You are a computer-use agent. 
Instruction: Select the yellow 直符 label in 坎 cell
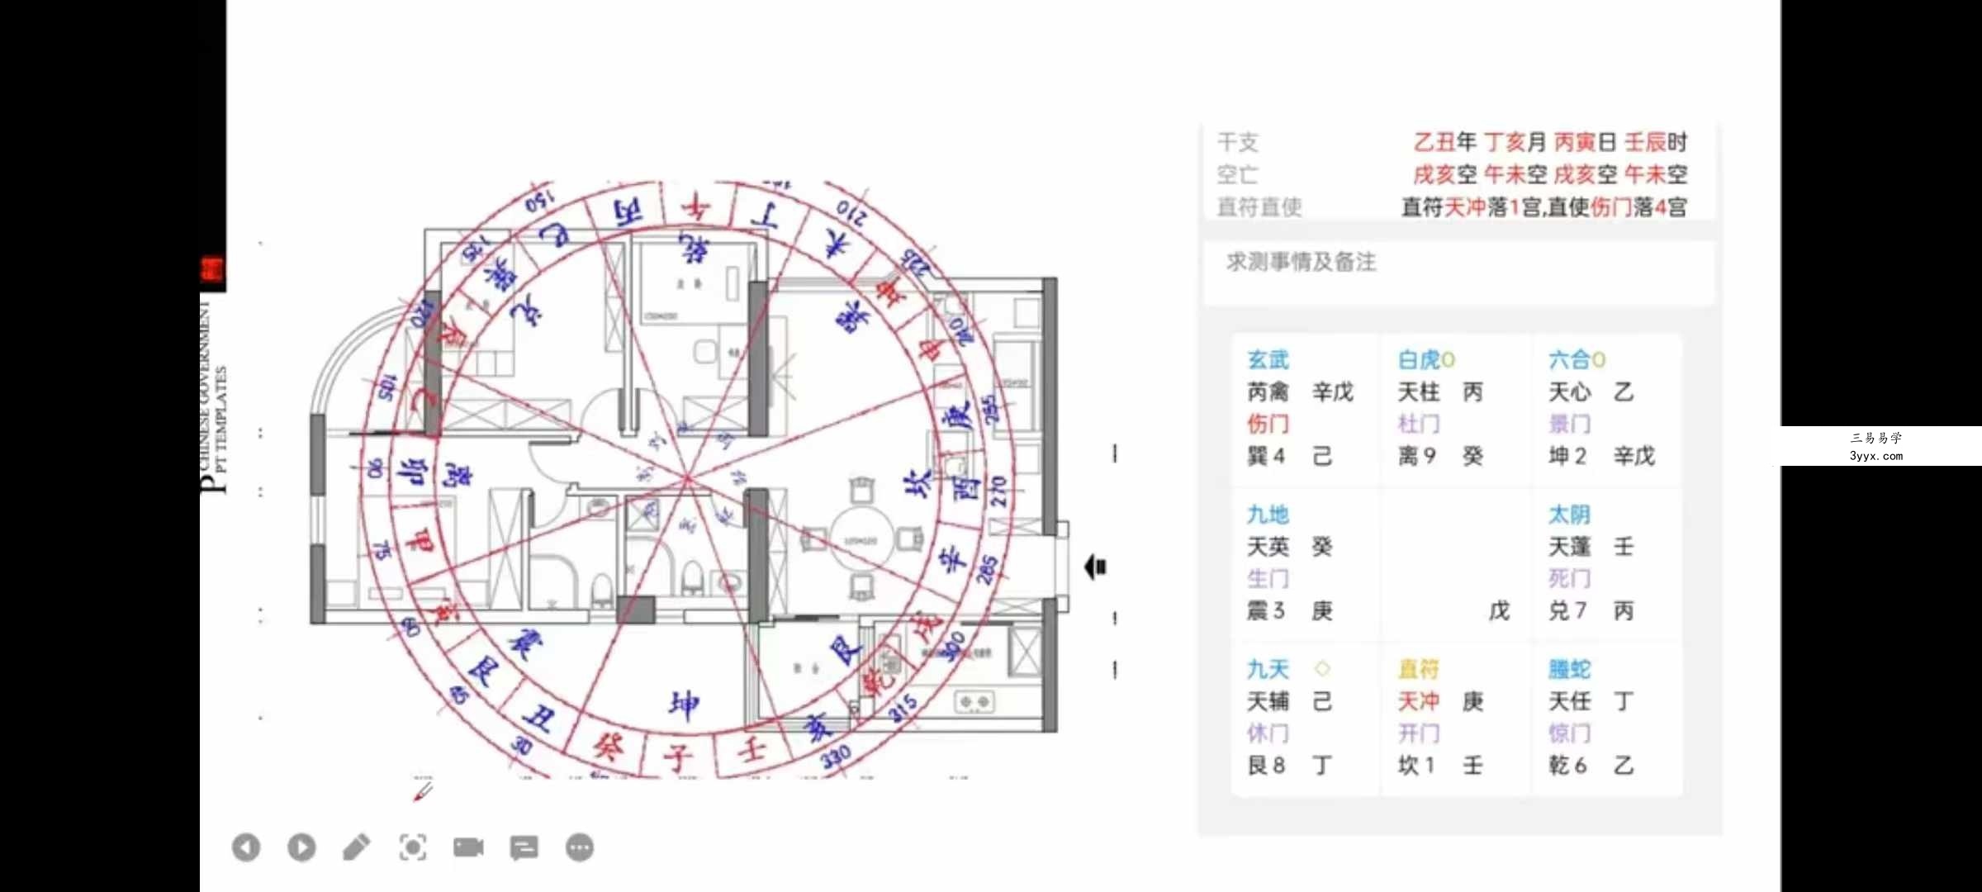pyautogui.click(x=1419, y=669)
